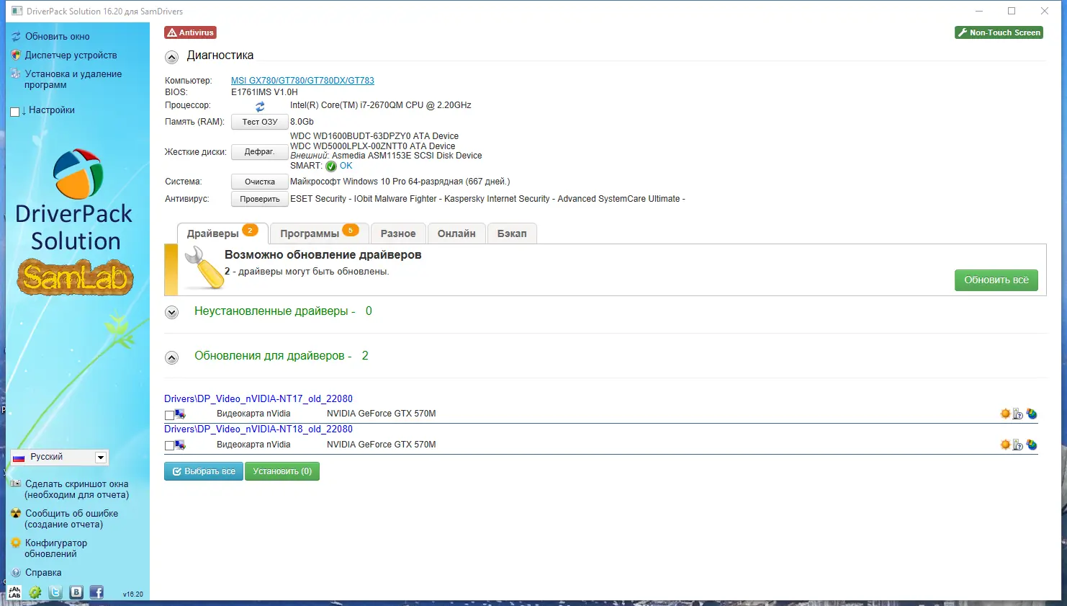Collapse the Обновления для драйверов section
Screen dimensions: 1067x606
(171, 357)
